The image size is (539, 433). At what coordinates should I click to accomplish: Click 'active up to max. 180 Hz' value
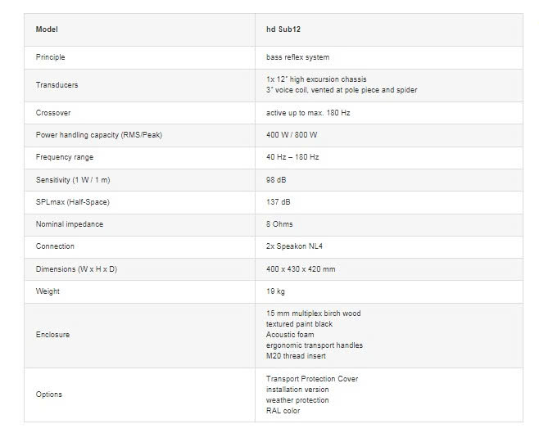click(308, 112)
